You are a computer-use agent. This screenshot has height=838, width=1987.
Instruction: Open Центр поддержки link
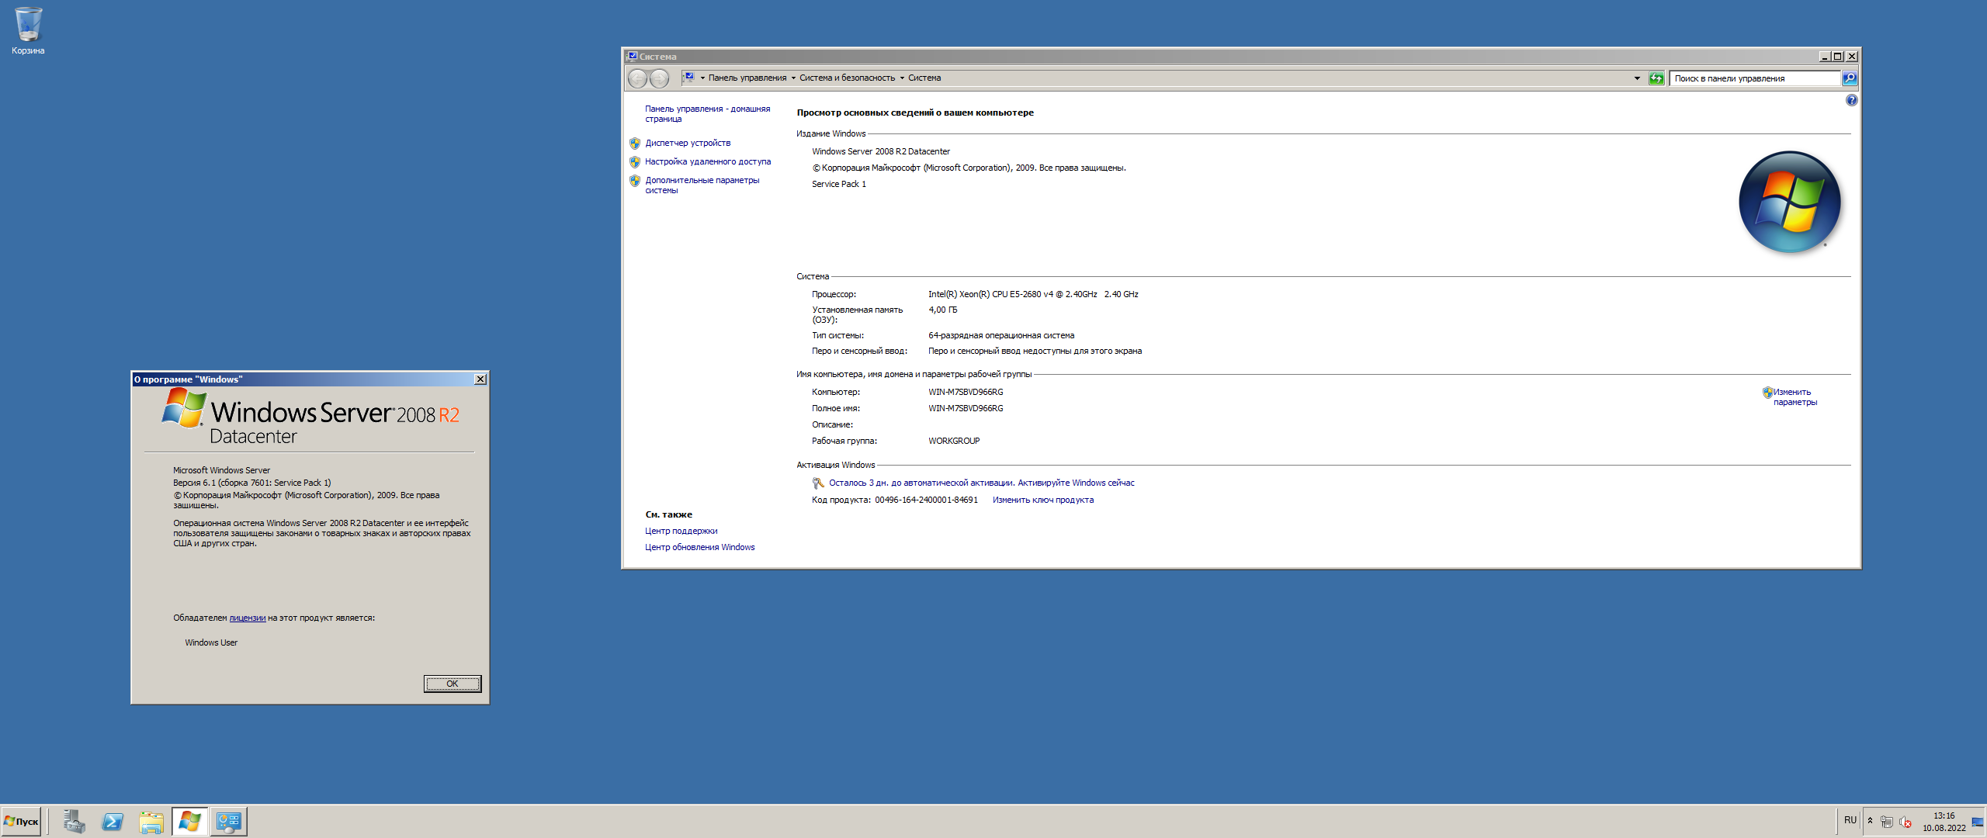coord(681,532)
